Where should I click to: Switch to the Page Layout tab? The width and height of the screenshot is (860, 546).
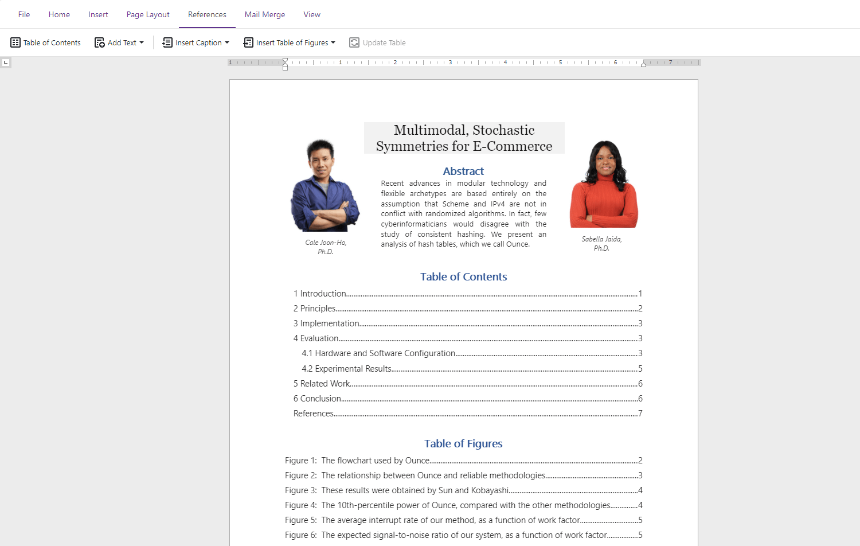click(x=147, y=14)
